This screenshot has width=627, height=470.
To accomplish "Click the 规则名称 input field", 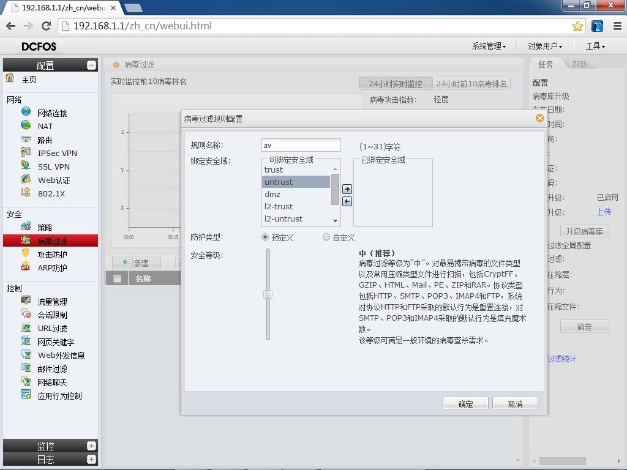I will click(301, 145).
